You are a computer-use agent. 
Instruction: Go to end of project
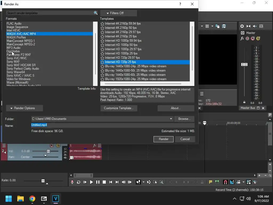pos(117,182)
